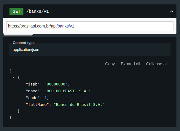
Task: Expand all JSON nodes
Action: tap(130, 64)
